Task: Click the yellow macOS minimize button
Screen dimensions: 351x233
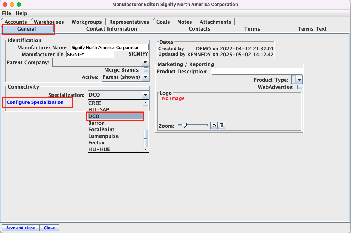Action: point(12,5)
